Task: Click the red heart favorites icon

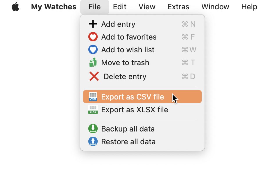Action: [x=93, y=37]
